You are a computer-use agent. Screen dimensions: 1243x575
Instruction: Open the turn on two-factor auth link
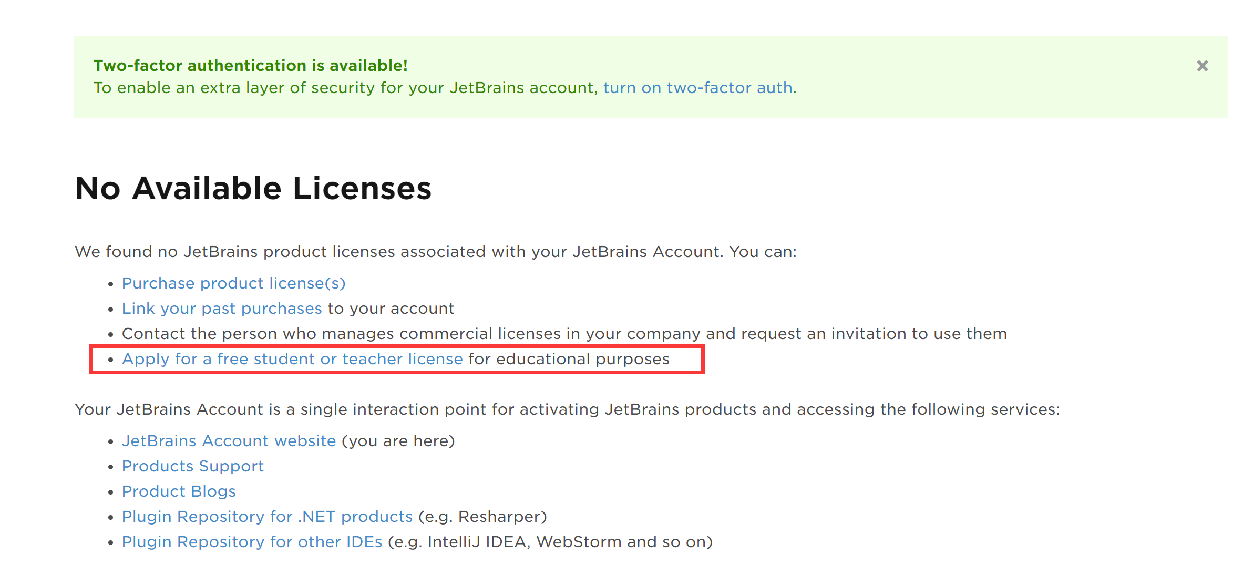pos(698,88)
